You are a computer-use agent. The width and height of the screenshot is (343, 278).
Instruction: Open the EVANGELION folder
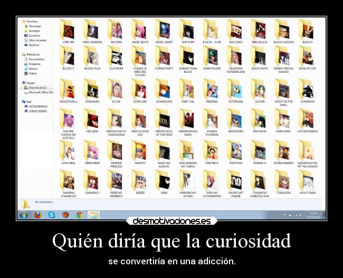point(164,91)
